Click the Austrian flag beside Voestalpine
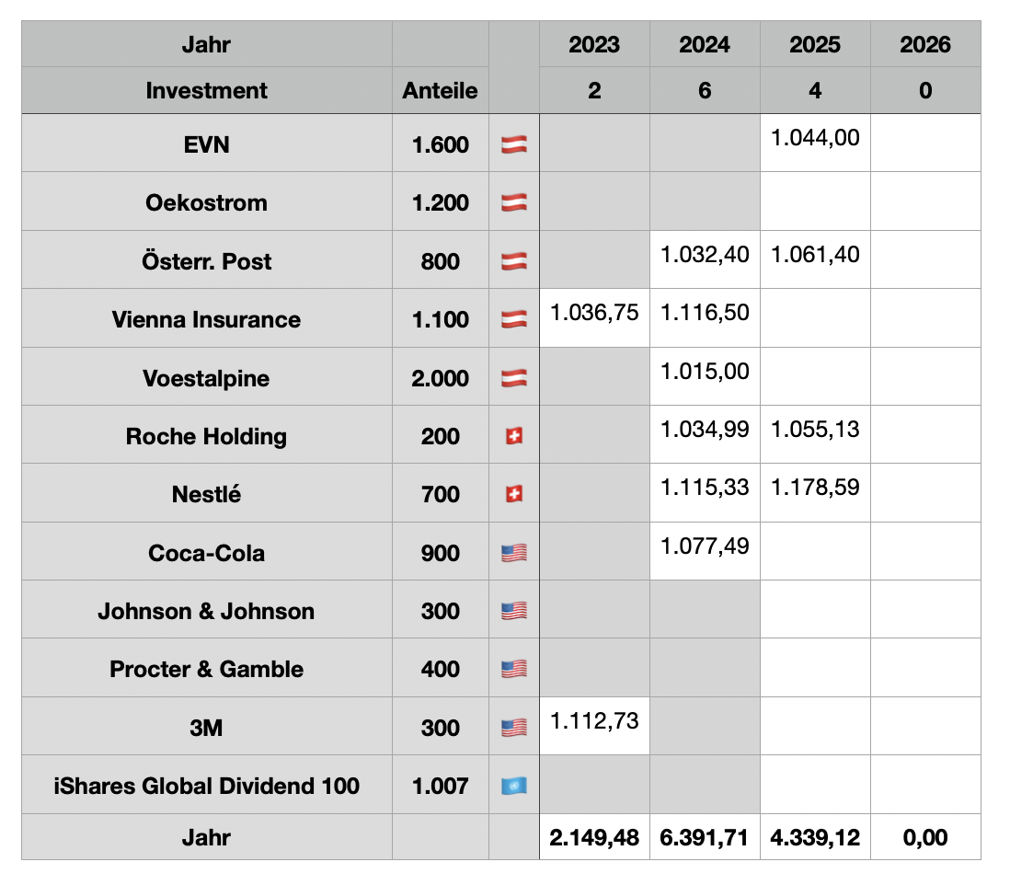The width and height of the screenshot is (1010, 885). click(513, 378)
